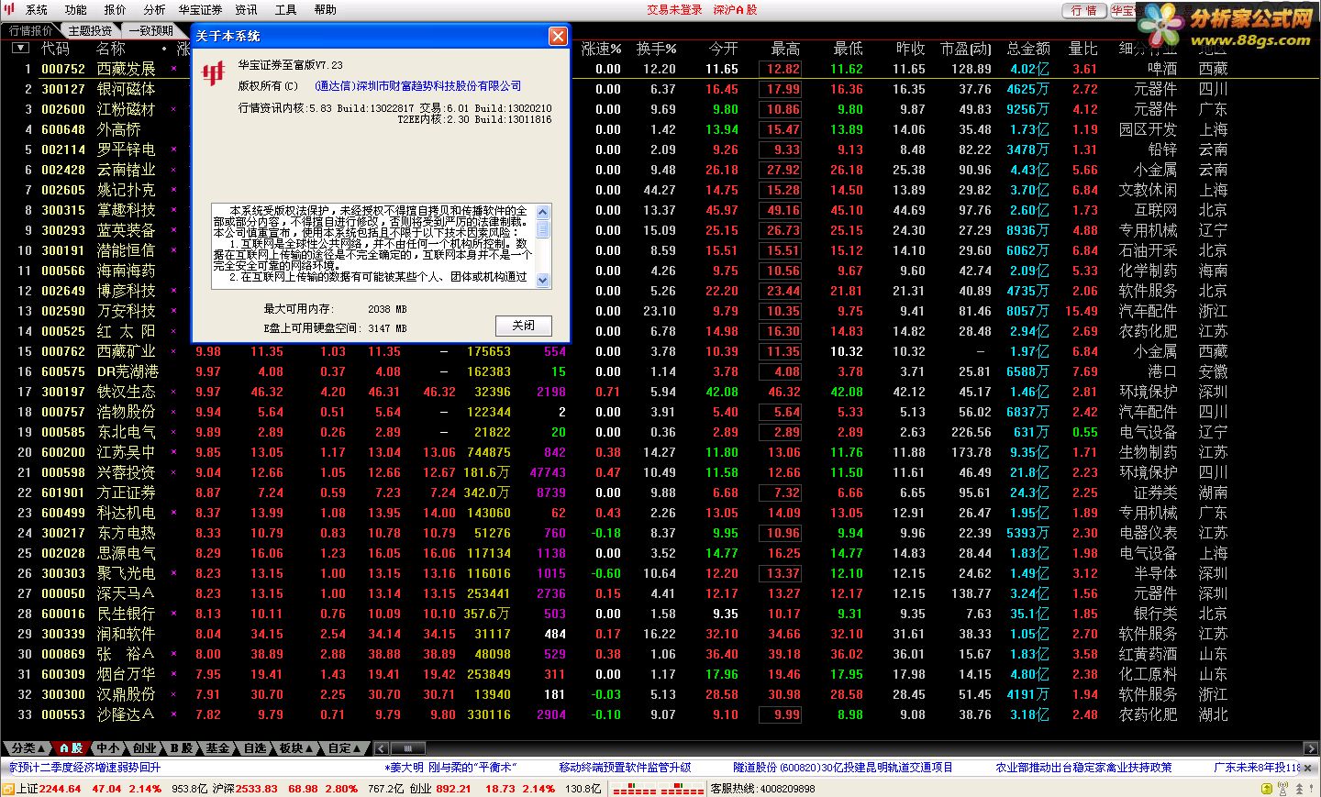Sort by the 代码 column header

pos(55,48)
